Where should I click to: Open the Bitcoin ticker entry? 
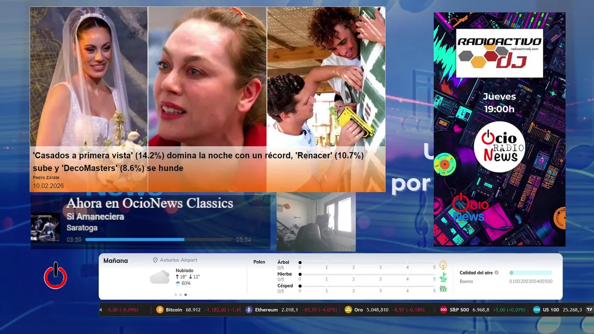pos(198,310)
